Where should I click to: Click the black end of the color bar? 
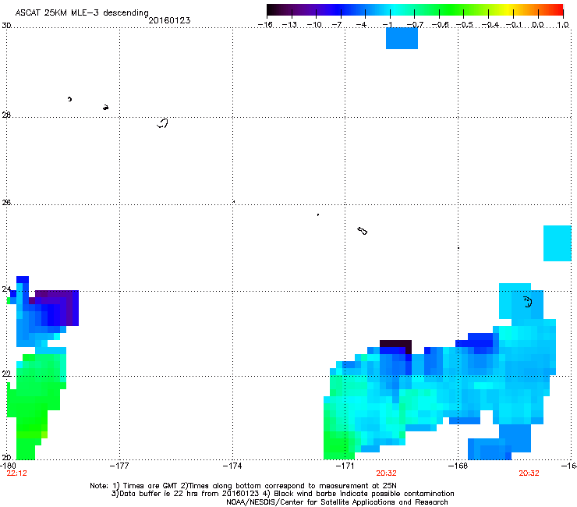(x=272, y=10)
